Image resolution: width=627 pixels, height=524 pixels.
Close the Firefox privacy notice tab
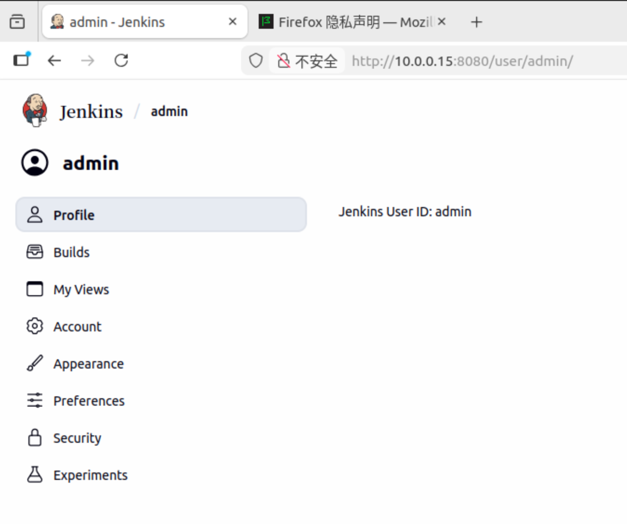click(442, 21)
